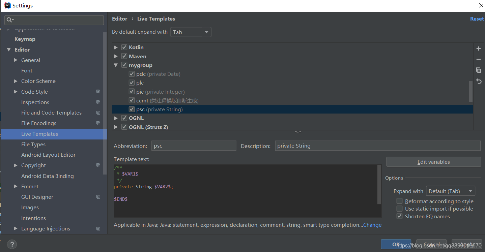485x252 pixels.
Task: Click the Change link for applicable contexts
Action: point(372,225)
